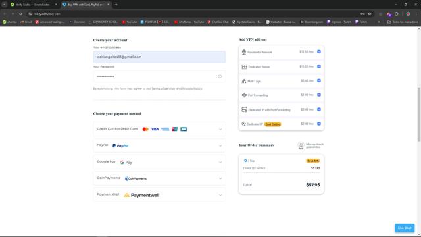Open the password manager key icon
421x237 pixels.
(362, 14)
